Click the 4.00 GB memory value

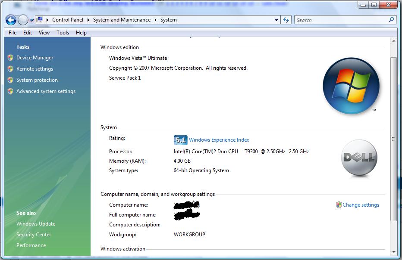click(182, 161)
